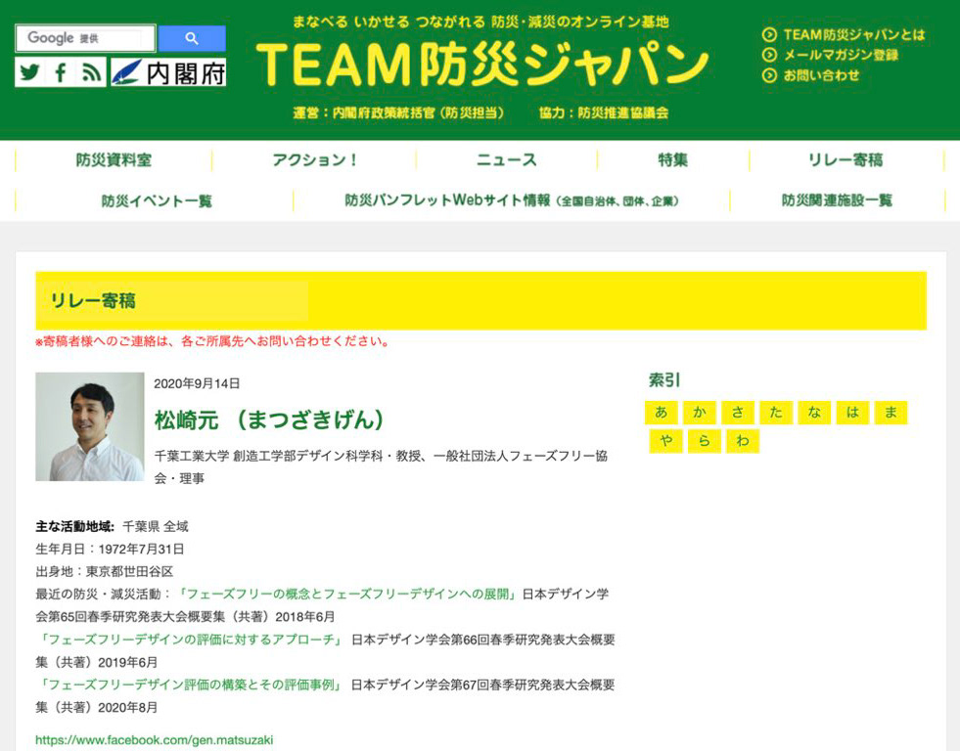
Task: Open the Twitter bird icon link
Action: click(29, 72)
